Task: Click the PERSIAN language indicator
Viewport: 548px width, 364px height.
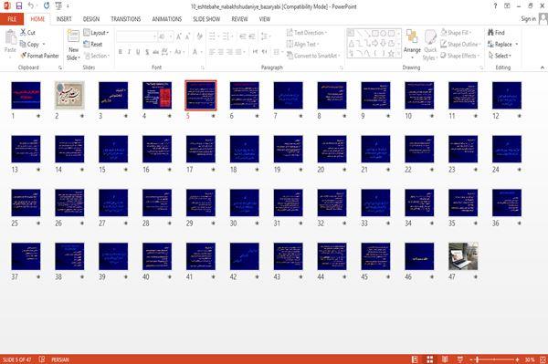Action: click(60, 359)
